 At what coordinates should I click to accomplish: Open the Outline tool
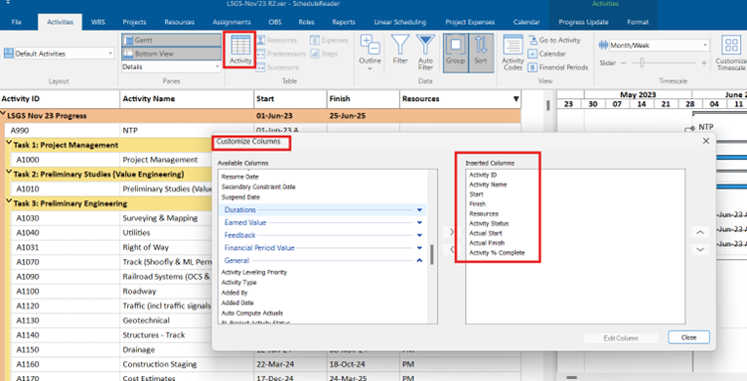tap(370, 53)
